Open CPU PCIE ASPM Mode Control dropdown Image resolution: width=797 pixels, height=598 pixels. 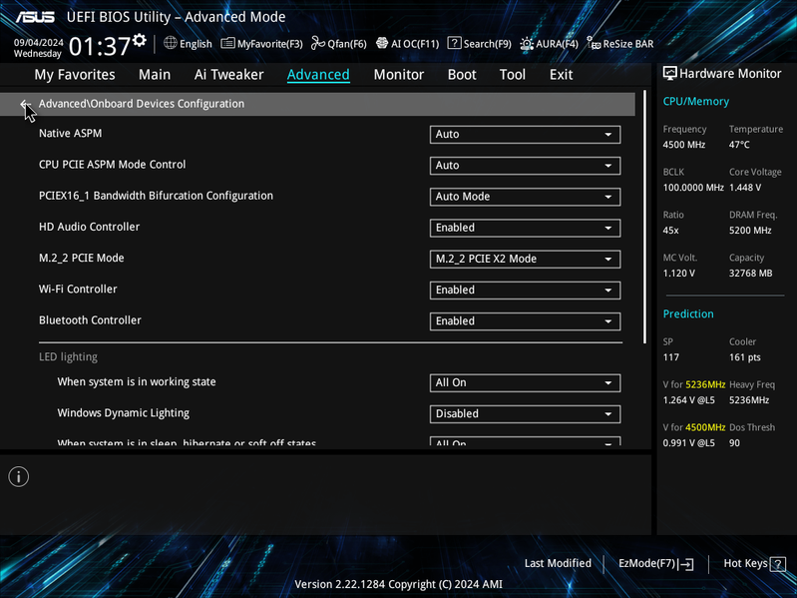[525, 166]
